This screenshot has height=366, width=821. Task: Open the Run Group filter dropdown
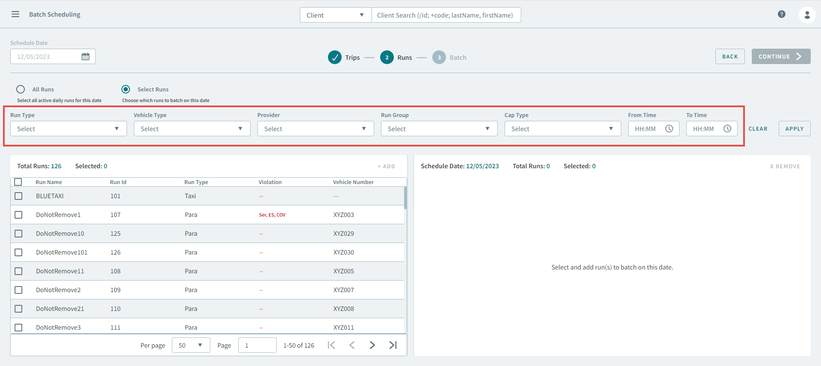tap(439, 129)
